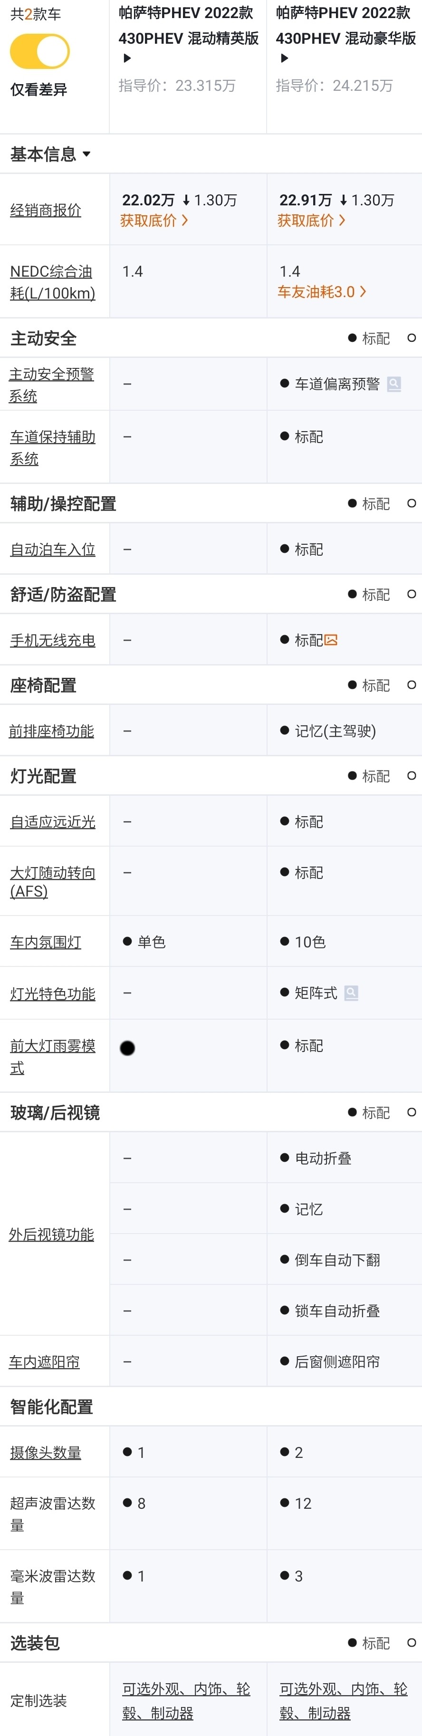Collapse the 基本信息 section dropdown
Viewport: 422px width, 1736px height.
tap(86, 154)
